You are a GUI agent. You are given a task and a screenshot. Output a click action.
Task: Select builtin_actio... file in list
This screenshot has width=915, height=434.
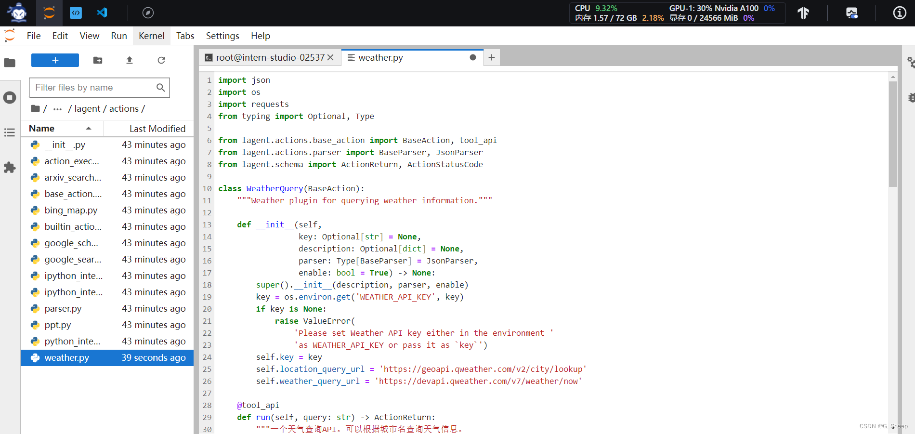pyautogui.click(x=107, y=227)
